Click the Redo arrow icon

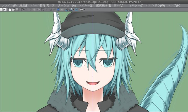point(26,9)
